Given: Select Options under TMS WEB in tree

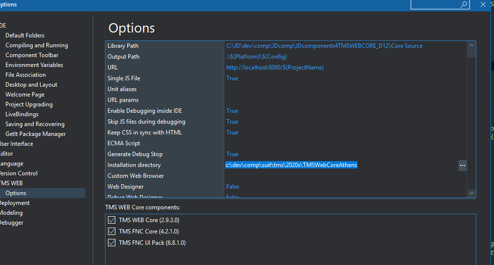Looking at the screenshot, I should click(x=16, y=193).
